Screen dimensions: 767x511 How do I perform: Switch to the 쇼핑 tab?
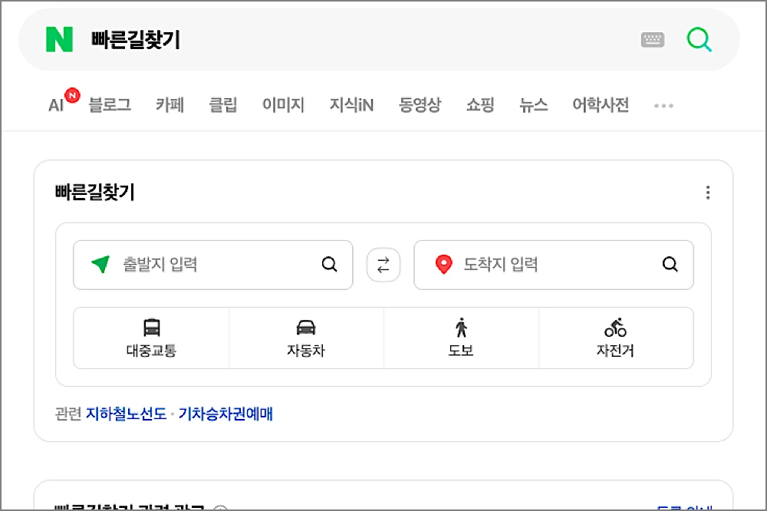click(480, 104)
